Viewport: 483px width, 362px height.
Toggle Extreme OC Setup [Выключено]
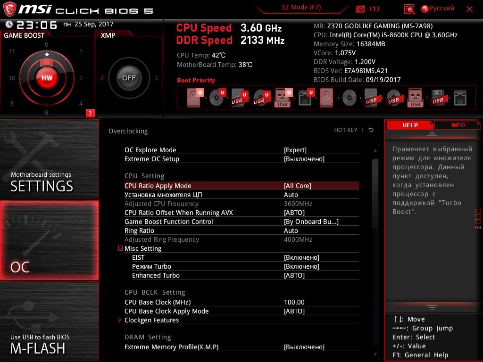(304, 159)
